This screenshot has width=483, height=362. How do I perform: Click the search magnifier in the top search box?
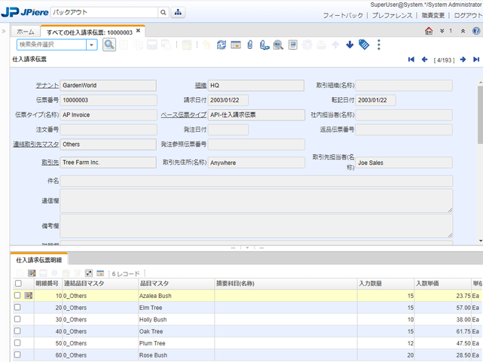click(164, 12)
